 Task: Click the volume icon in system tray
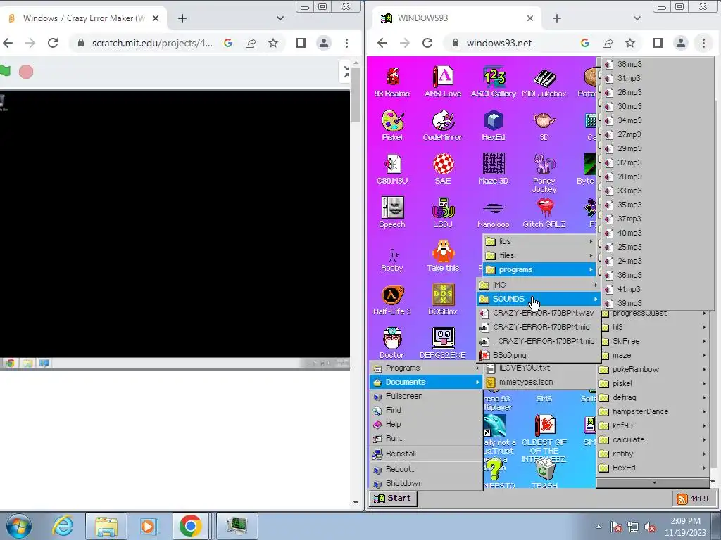pyautogui.click(x=650, y=527)
